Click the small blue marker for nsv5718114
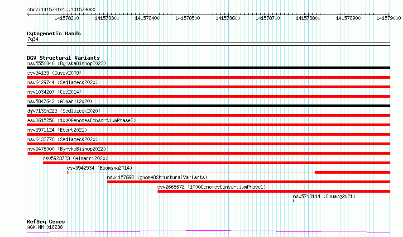This screenshot has width=403, height=237. pos(294,201)
